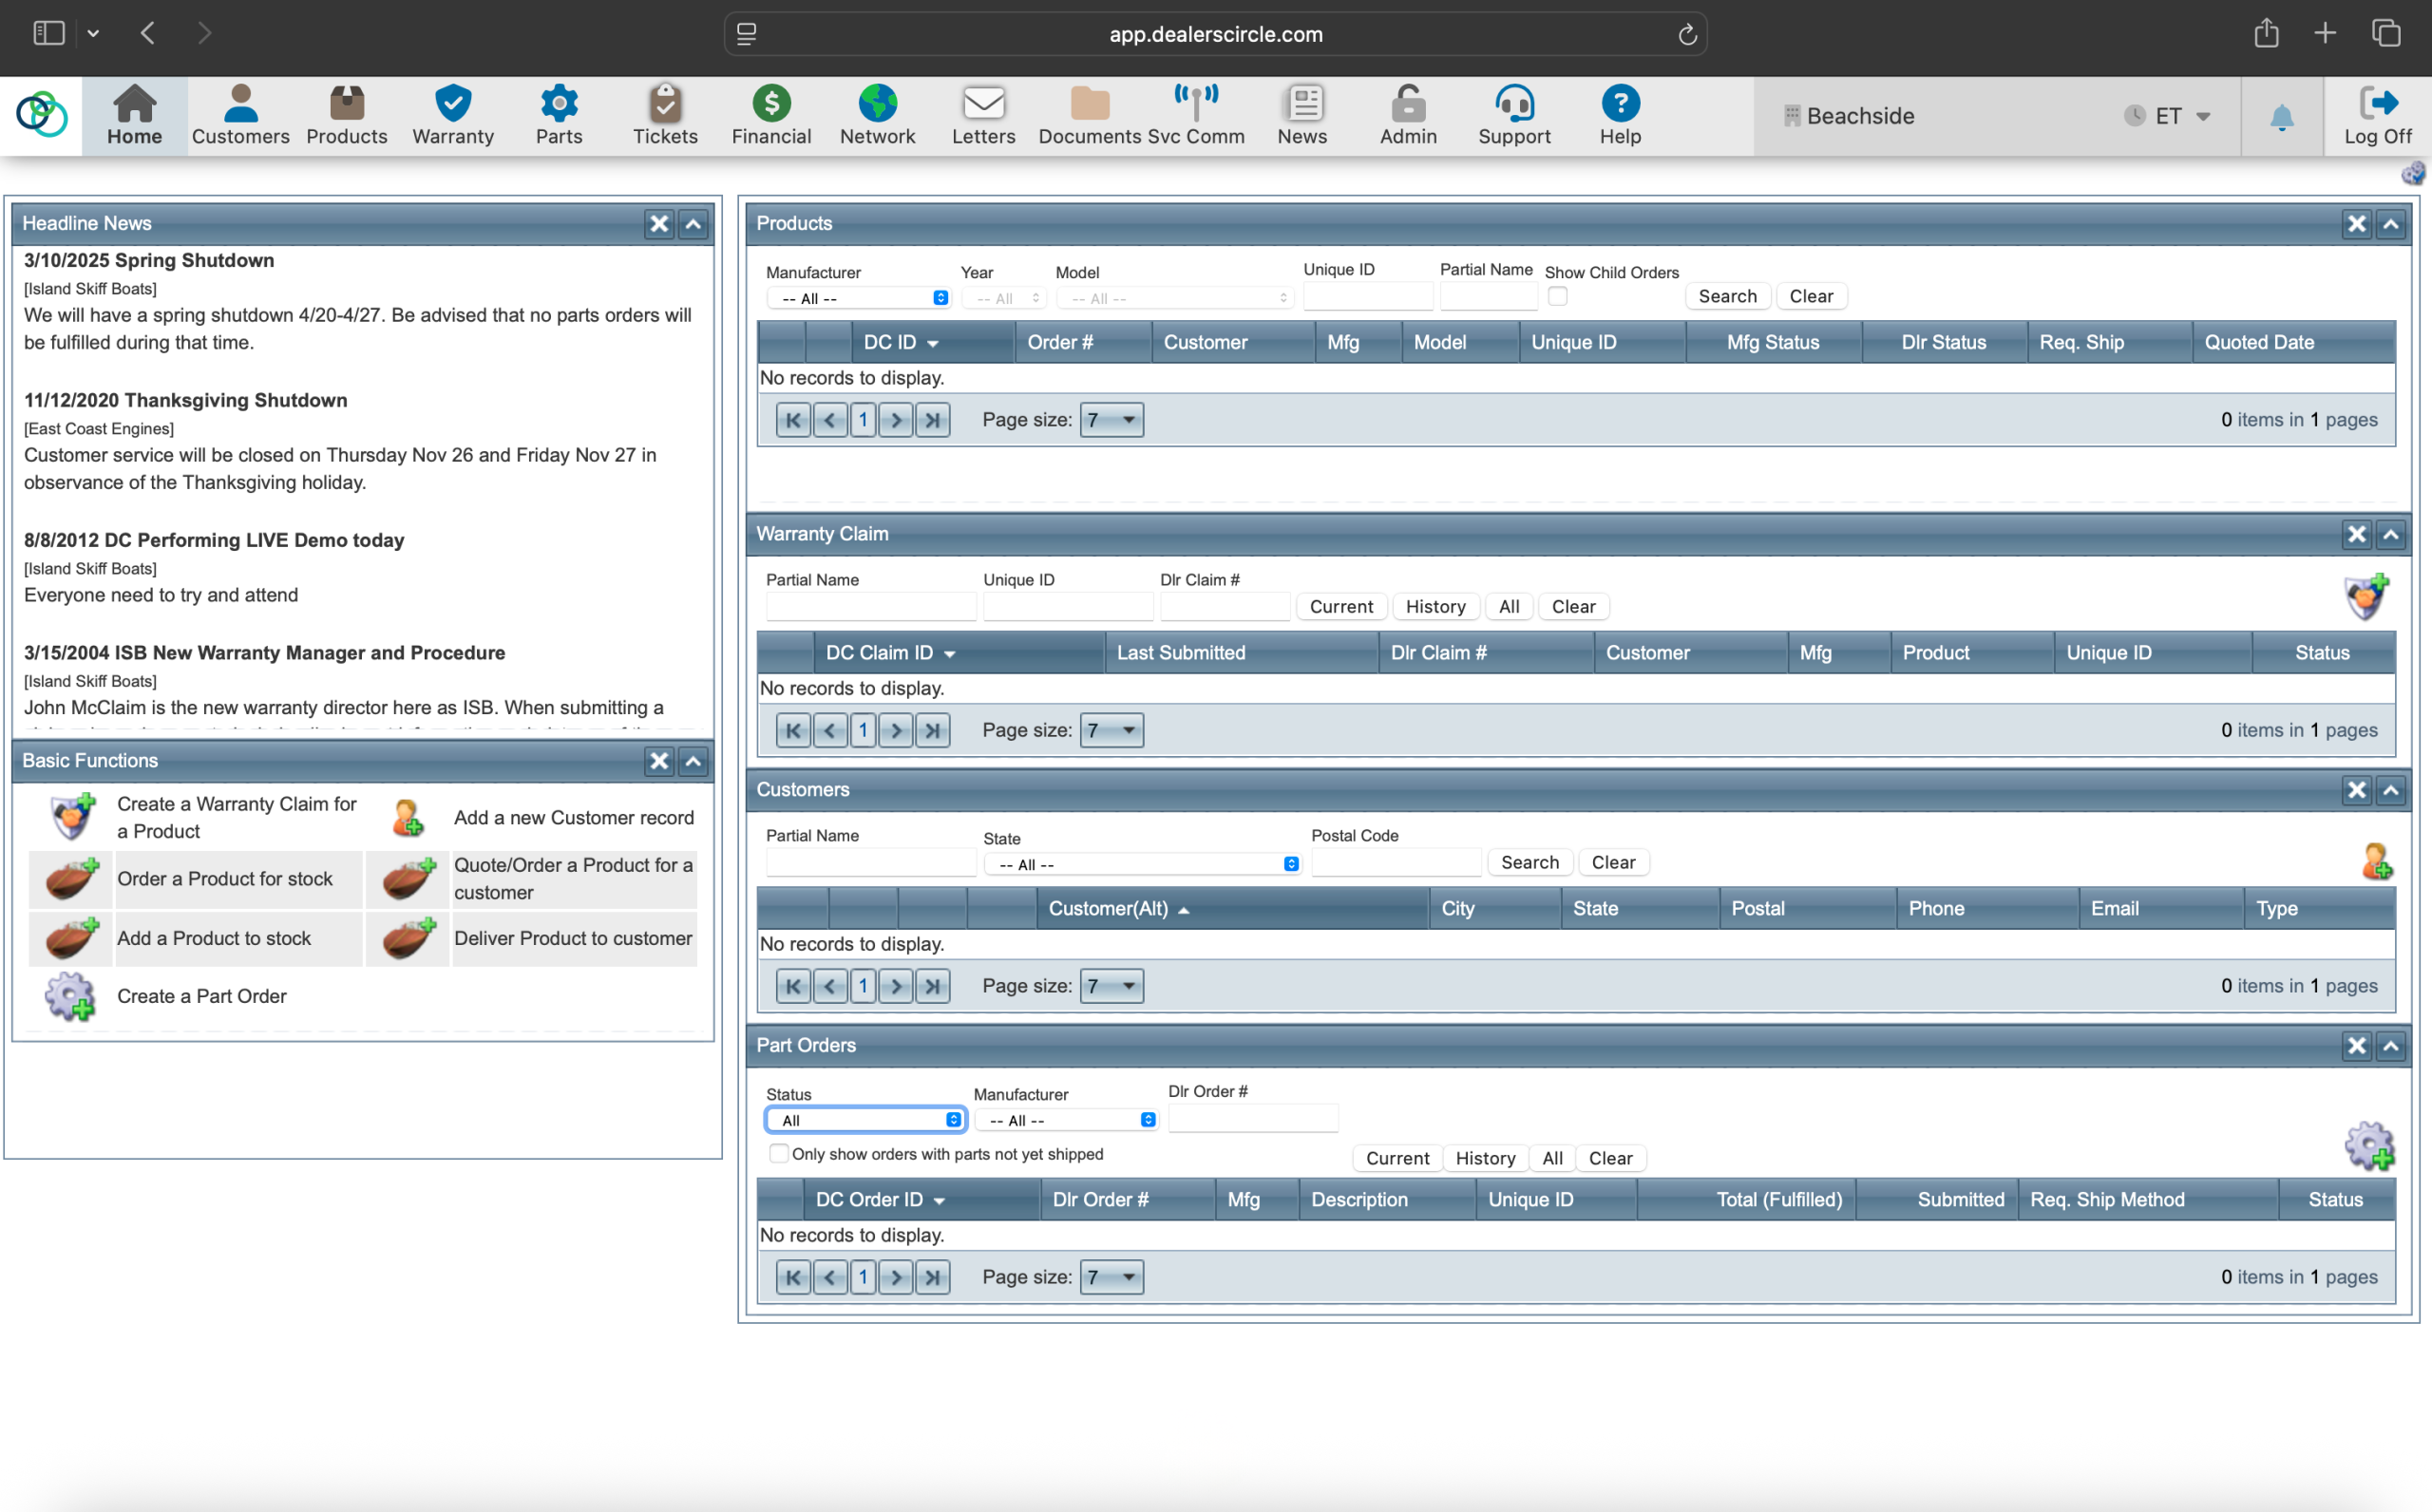This screenshot has width=2432, height=1512.
Task: Open the Part Orders Status dropdown
Action: [x=865, y=1120]
